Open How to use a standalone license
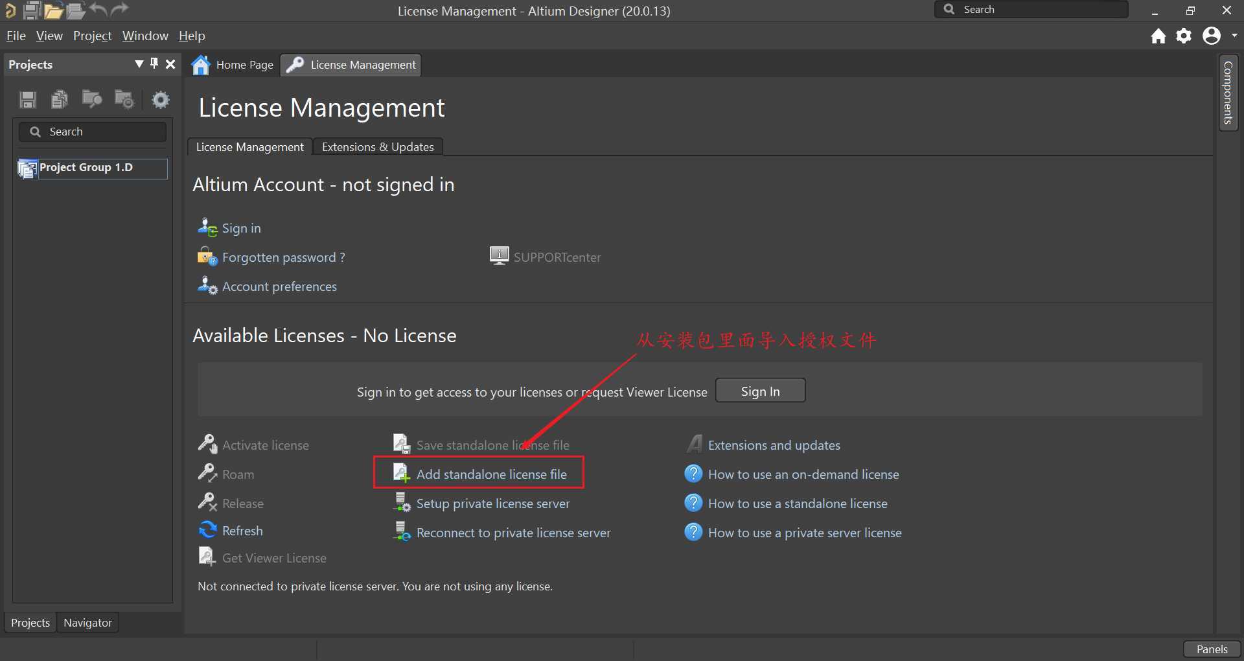 coord(798,504)
